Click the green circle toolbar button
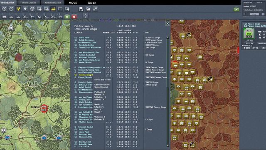 (x=67, y=17)
